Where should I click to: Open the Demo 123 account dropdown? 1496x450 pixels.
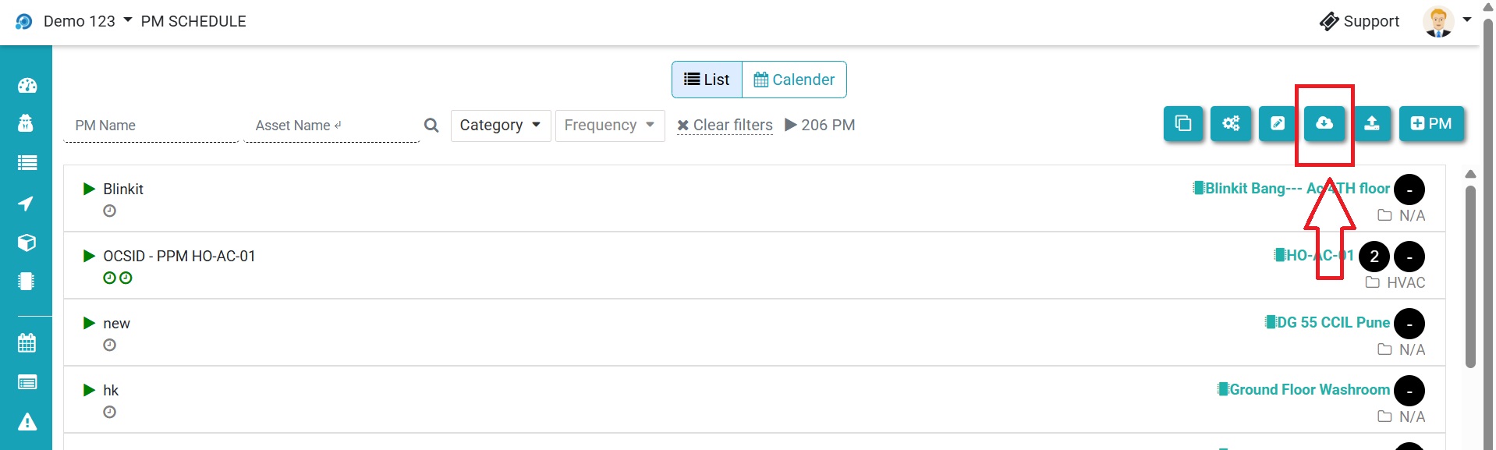(x=87, y=21)
